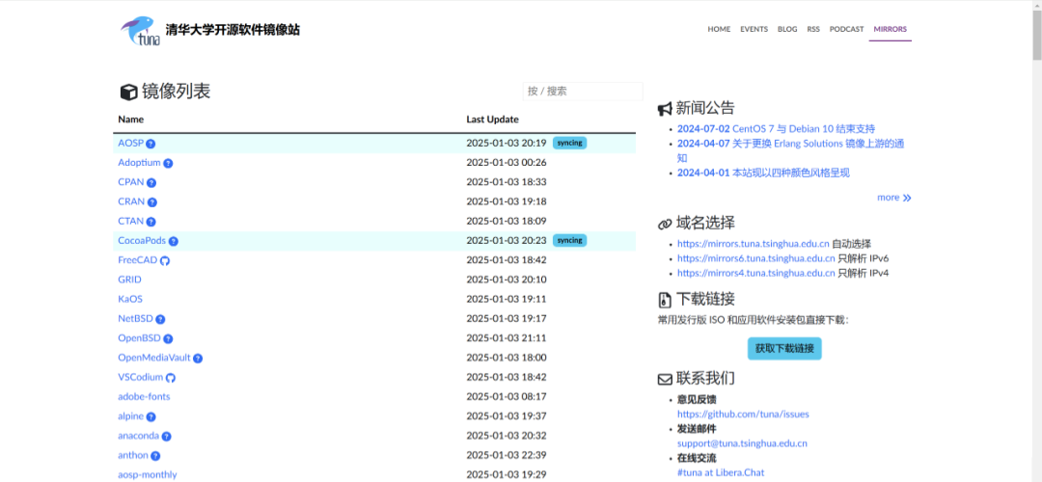This screenshot has width=1042, height=482.
Task: Open the adobe-fonts mirror link
Action: [144, 397]
